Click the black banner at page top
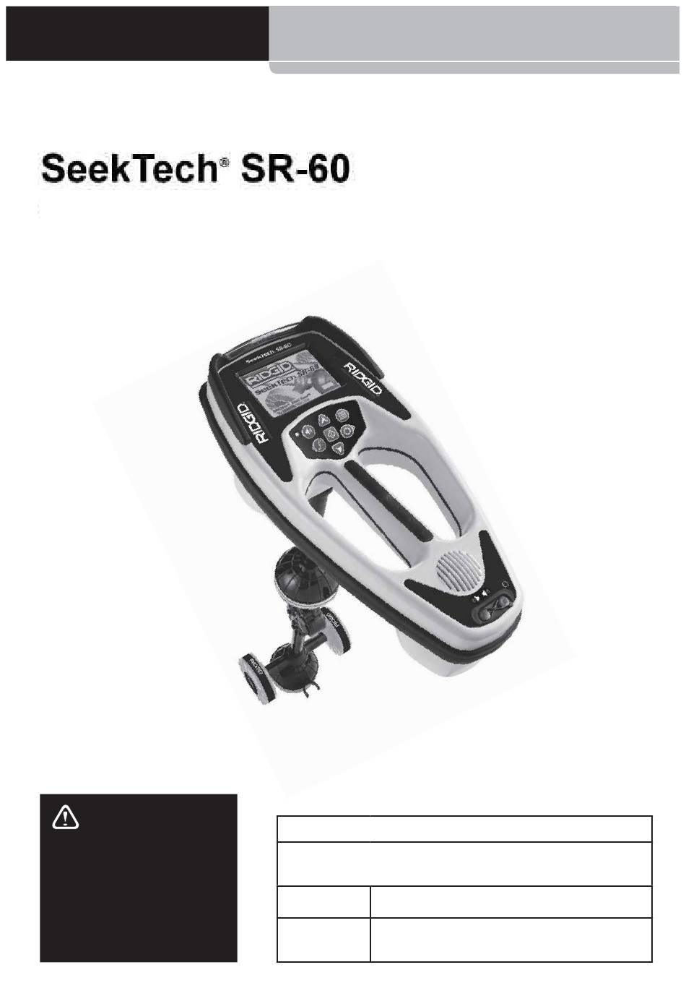 click(137, 33)
